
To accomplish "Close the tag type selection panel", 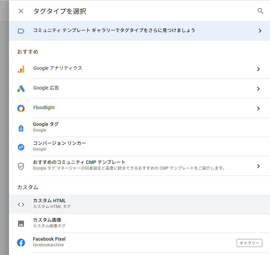I will pos(21,11).
